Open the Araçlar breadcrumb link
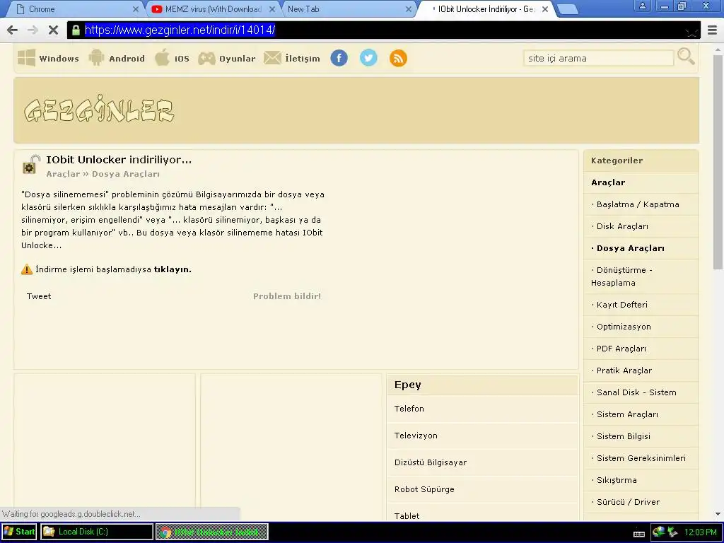 coord(63,174)
